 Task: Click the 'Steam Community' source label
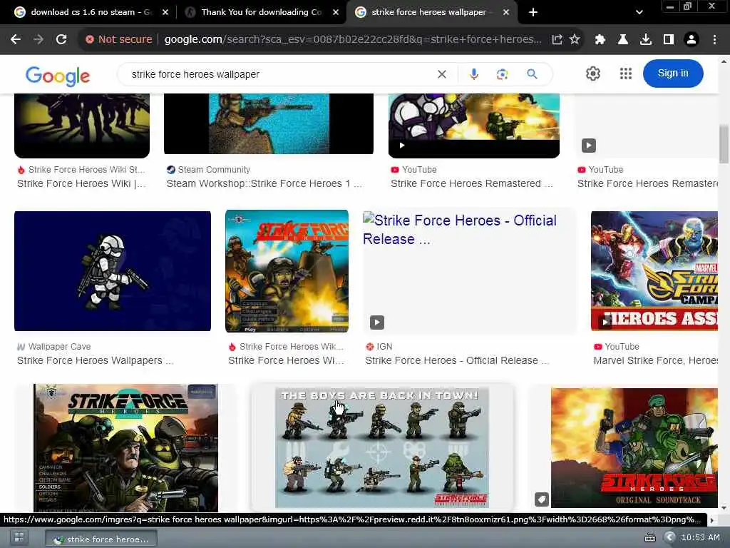click(x=214, y=170)
